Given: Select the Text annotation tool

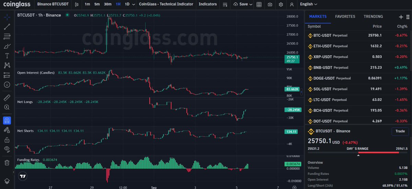Looking at the screenshot, I should click(7, 56).
